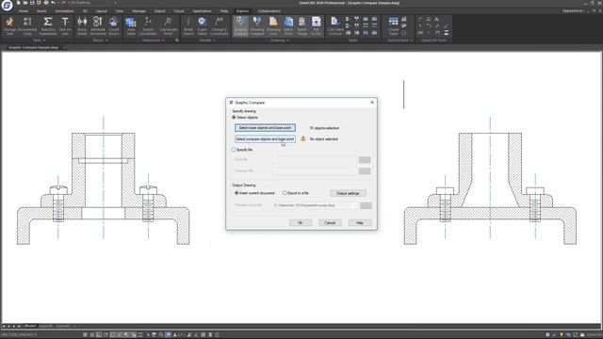The height and width of the screenshot is (339, 603).
Task: Click the GstarCAD application logo button
Action: (x=7, y=5)
